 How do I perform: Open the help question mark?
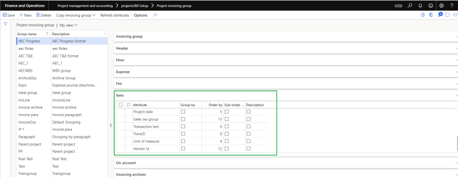click(451, 5)
